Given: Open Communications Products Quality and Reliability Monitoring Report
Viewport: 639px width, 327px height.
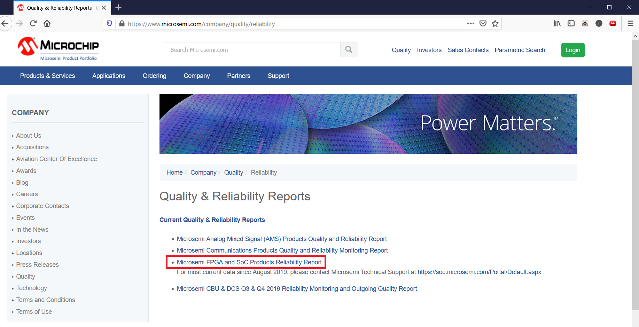Looking at the screenshot, I should pos(282,250).
